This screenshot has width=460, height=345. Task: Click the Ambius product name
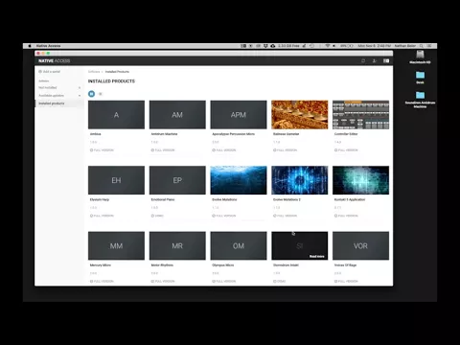click(x=96, y=134)
